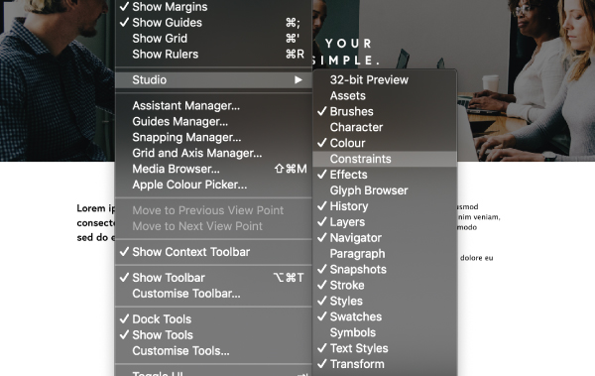The width and height of the screenshot is (595, 376).
Task: Hide the Snapshots studio panel
Action: (385, 269)
